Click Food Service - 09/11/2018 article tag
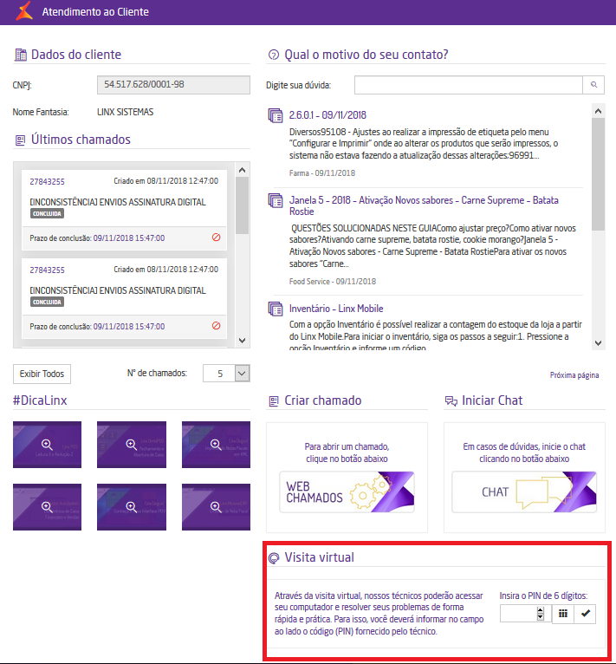Viewport: 616px width, 664px height. tap(333, 282)
